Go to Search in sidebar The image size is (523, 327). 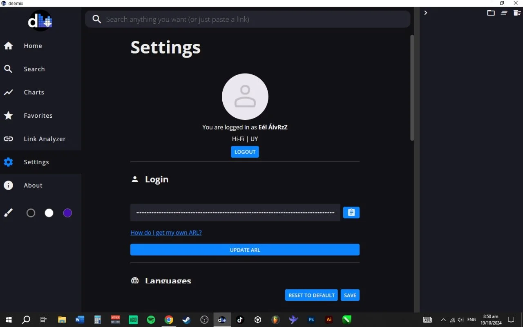40,69
